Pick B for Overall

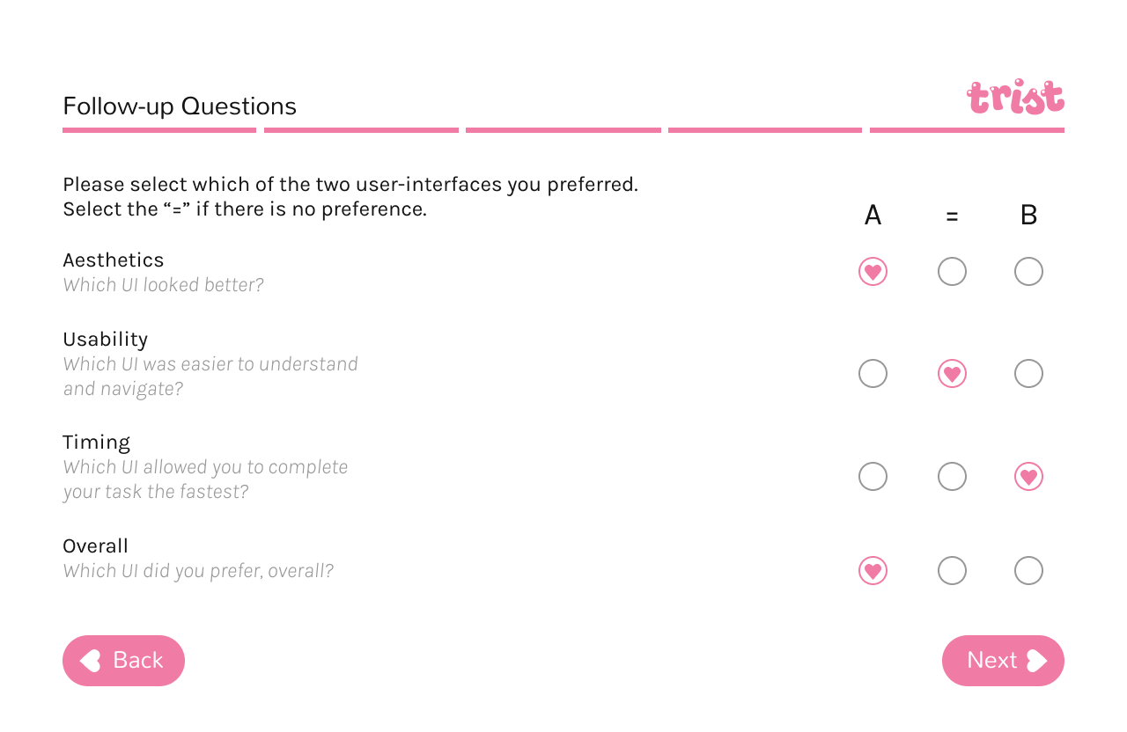(x=1028, y=571)
